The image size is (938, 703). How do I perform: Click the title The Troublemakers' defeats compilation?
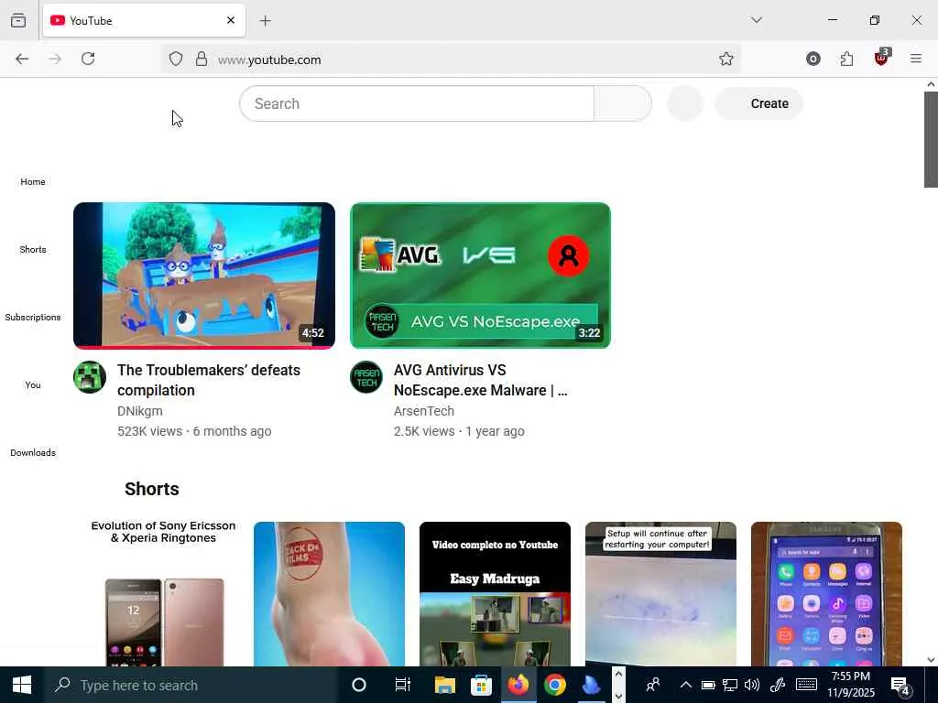(x=209, y=380)
